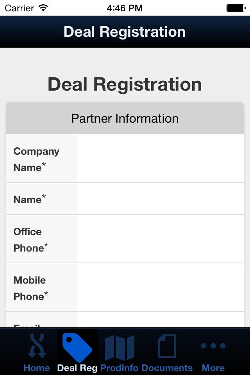The width and height of the screenshot is (250, 375).
Task: Select the Office Phone input field
Action: (160, 239)
